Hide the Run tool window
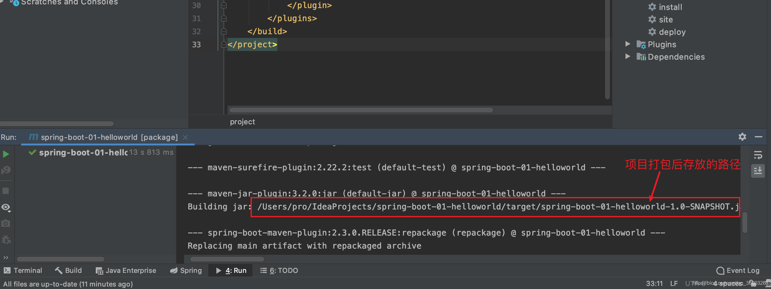The image size is (771, 289). coord(759,137)
